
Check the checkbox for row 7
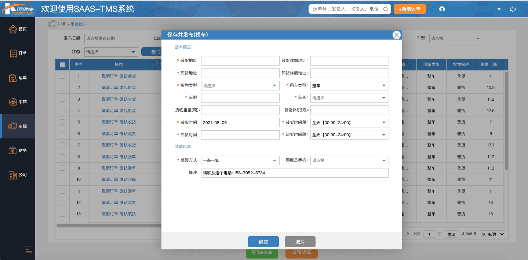(62, 145)
